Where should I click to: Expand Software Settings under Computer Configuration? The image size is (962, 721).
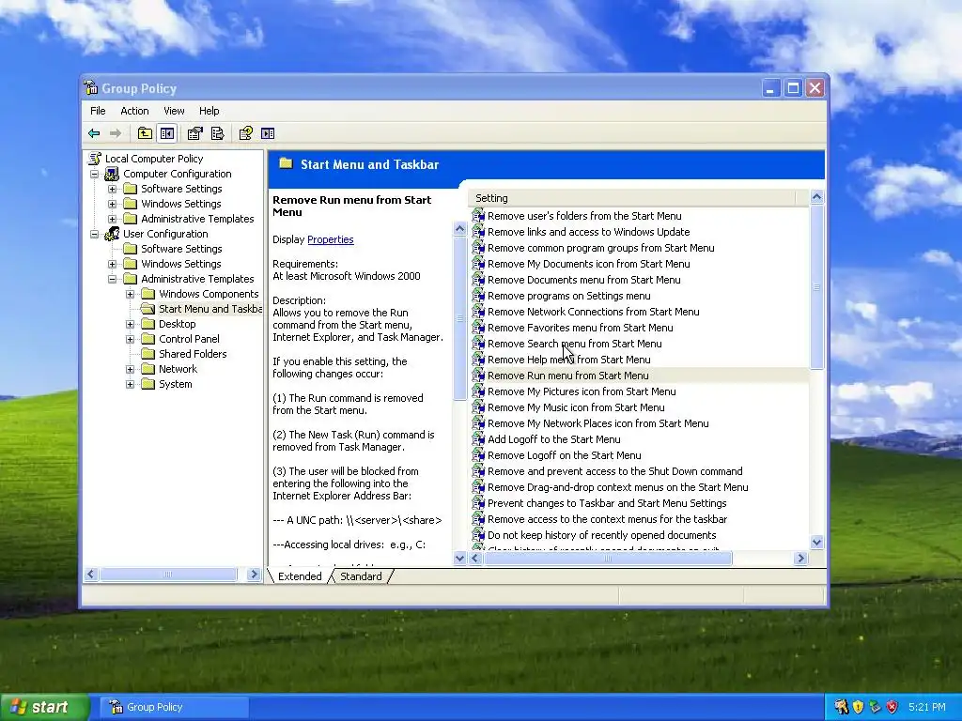(113, 189)
